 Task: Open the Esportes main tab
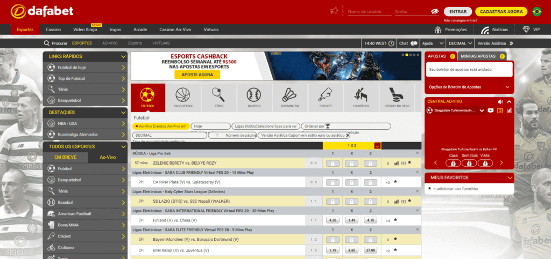(x=25, y=29)
